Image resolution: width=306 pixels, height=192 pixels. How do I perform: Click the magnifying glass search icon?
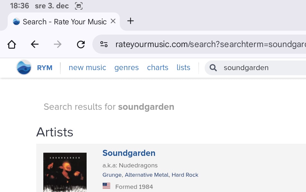213,68
